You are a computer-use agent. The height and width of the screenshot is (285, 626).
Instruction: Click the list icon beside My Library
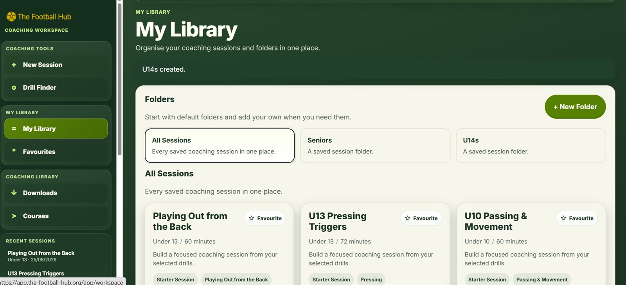[x=14, y=129]
